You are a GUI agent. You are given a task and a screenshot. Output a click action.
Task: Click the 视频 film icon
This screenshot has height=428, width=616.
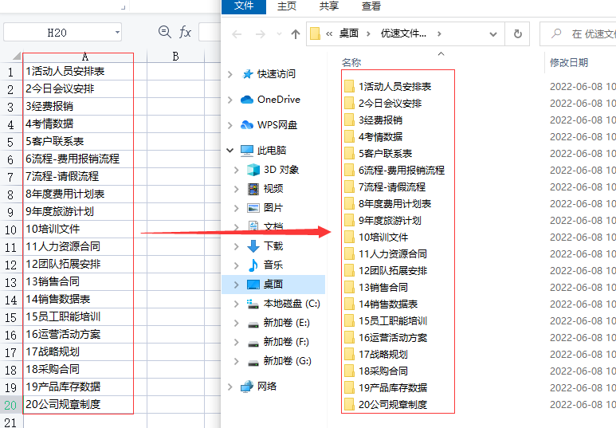(253, 189)
